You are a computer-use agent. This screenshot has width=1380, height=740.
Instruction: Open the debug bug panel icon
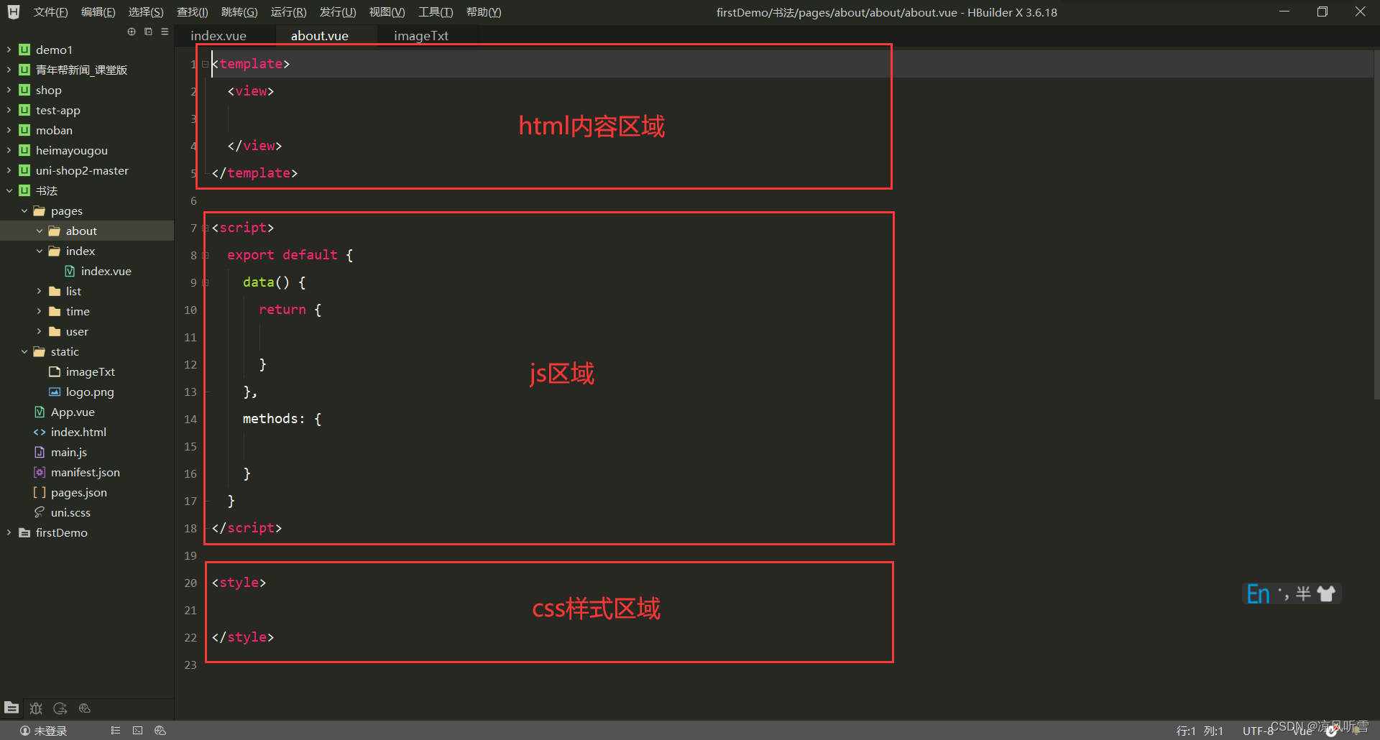tap(36, 708)
